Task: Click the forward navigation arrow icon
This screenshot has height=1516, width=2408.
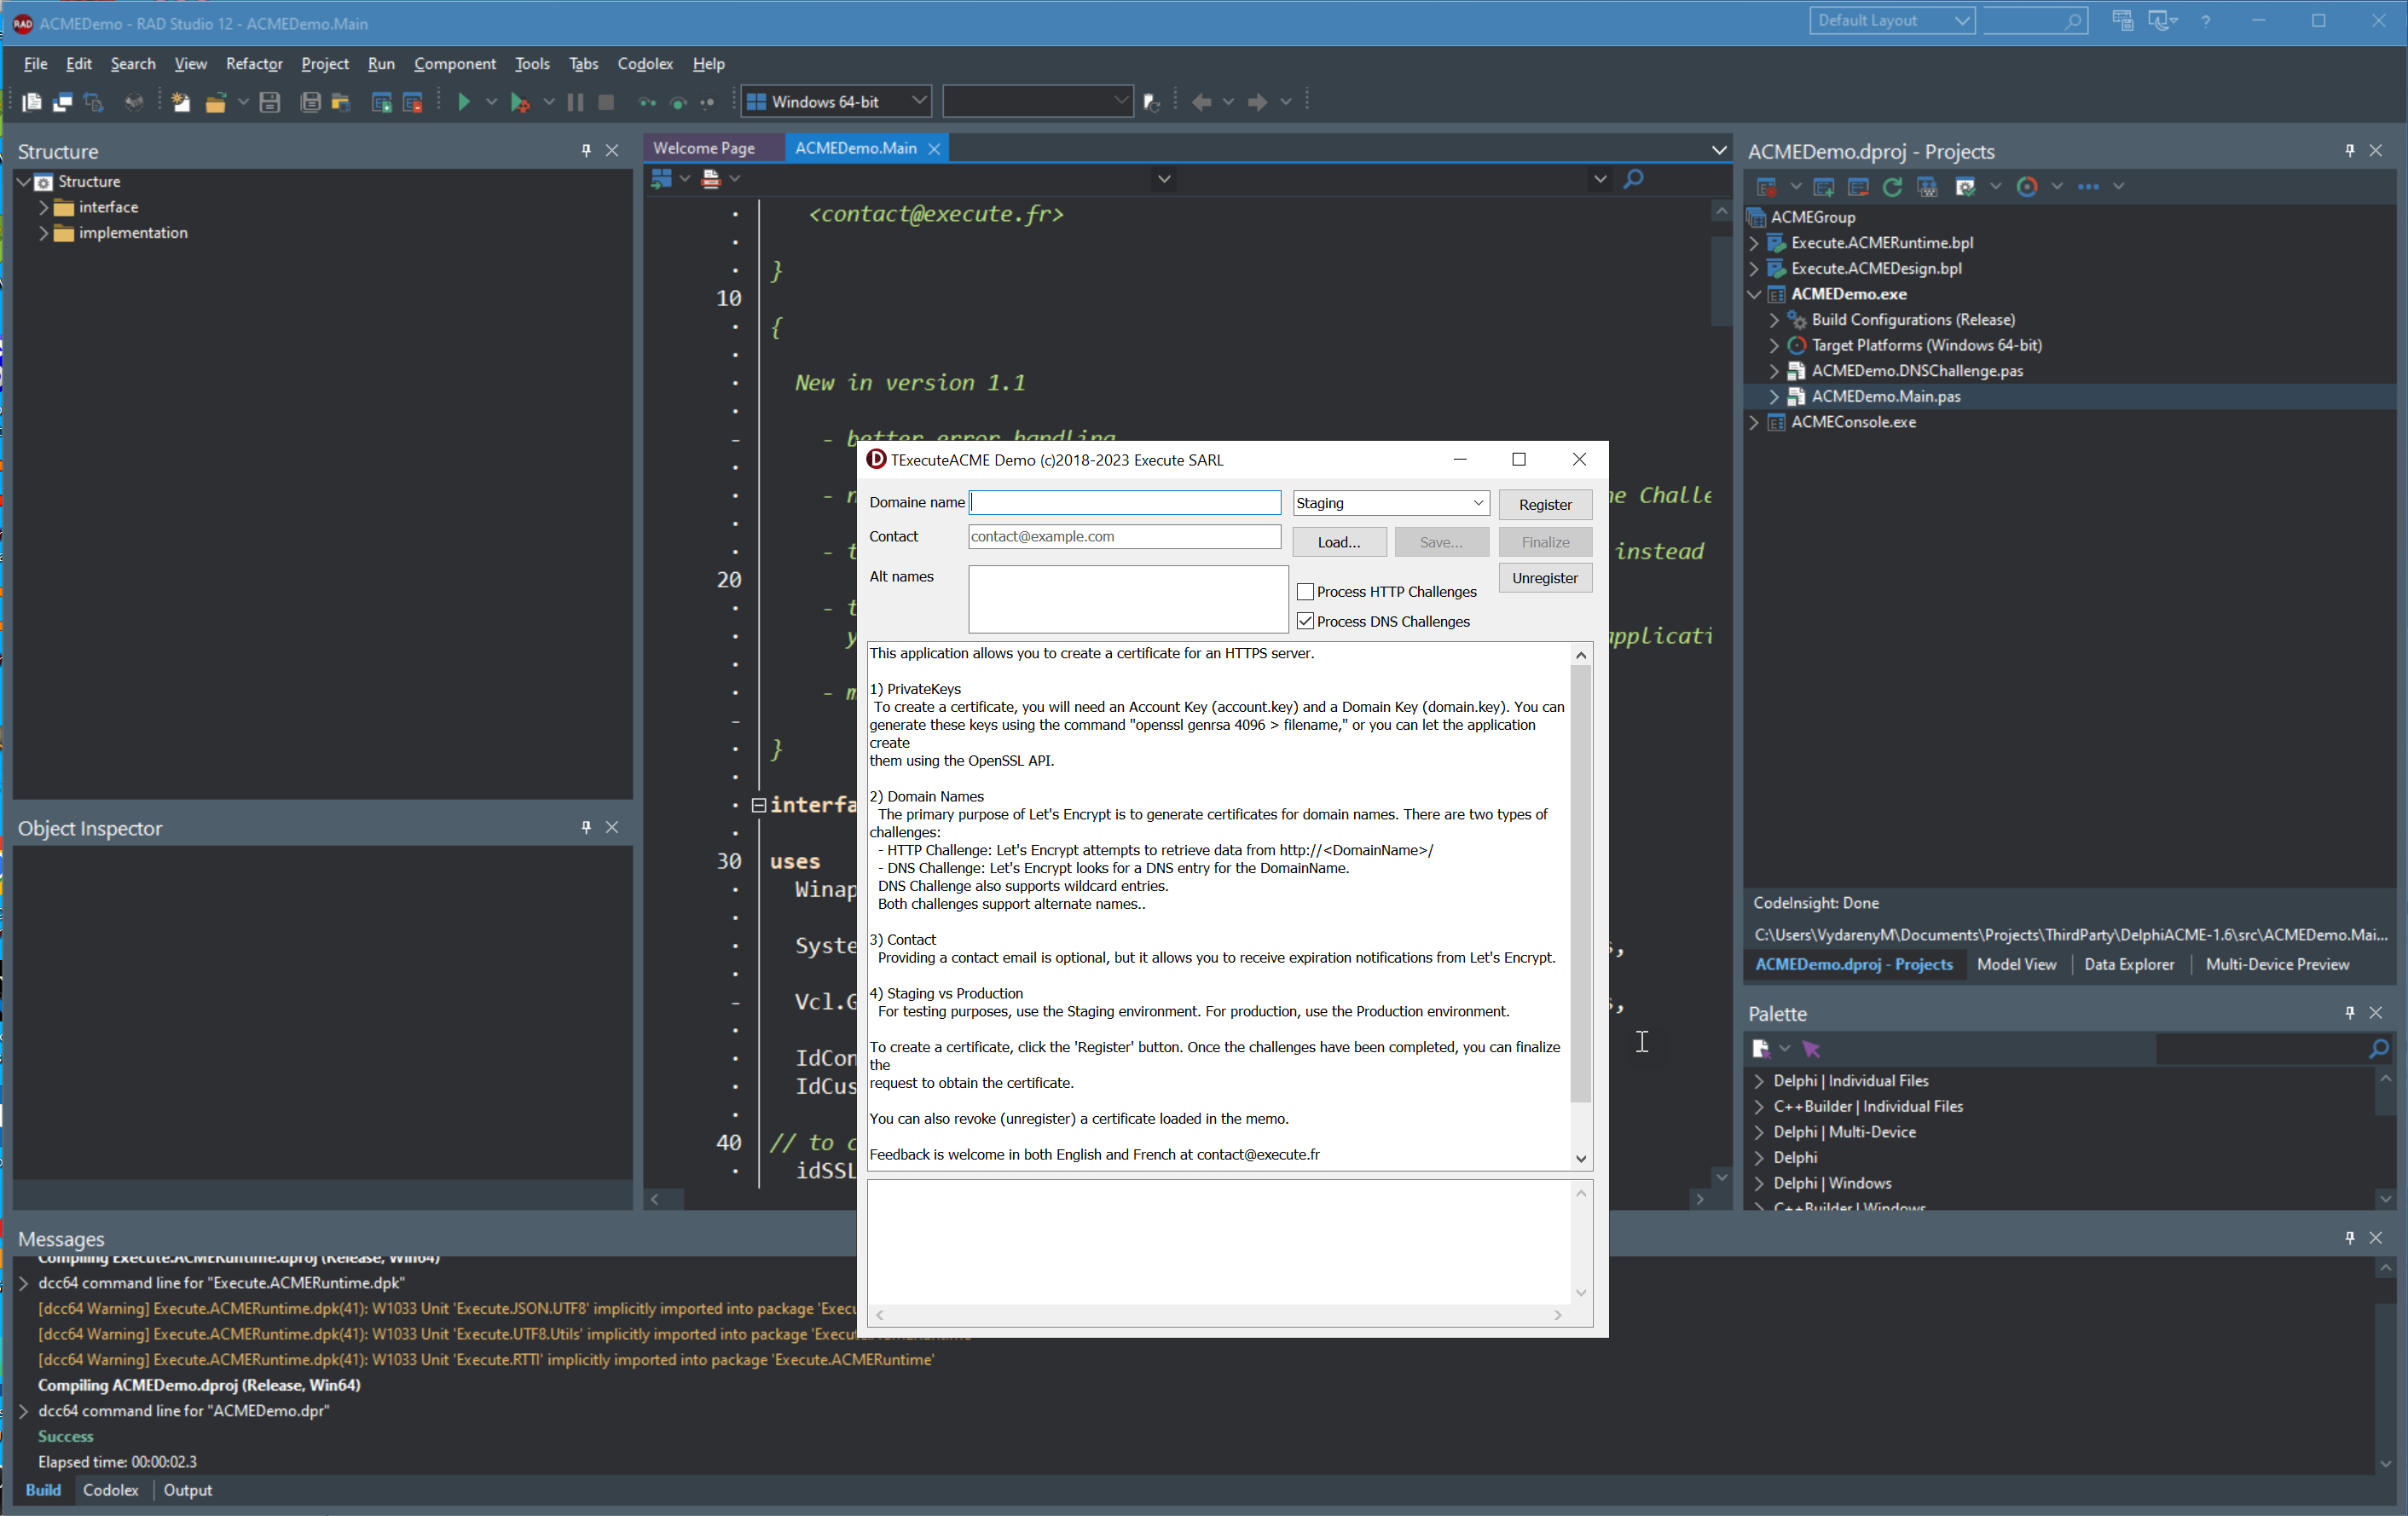Action: tap(1257, 102)
